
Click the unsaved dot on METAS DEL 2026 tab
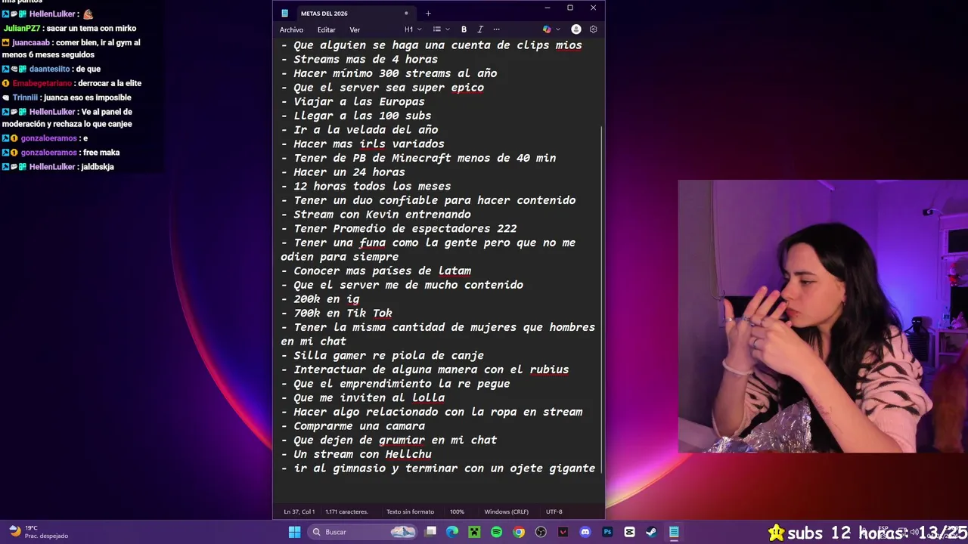click(x=406, y=13)
